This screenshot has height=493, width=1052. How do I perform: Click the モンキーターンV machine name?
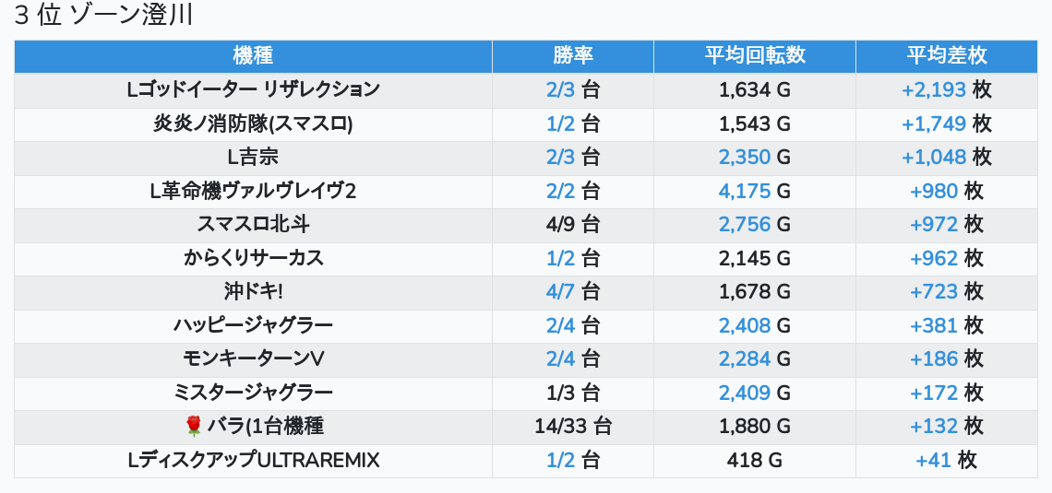point(253,358)
